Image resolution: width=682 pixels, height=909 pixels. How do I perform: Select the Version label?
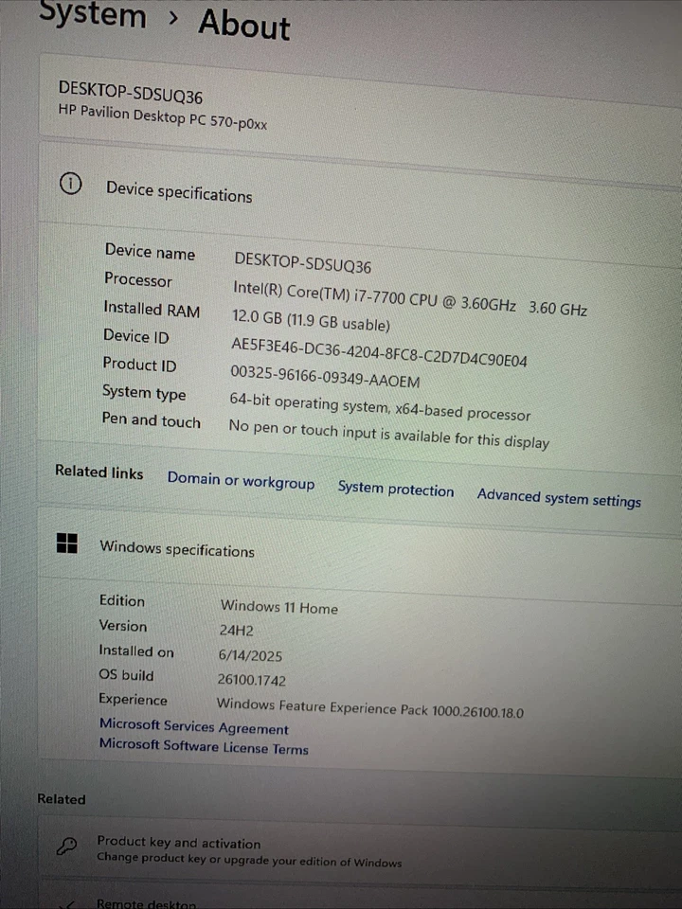(x=123, y=626)
